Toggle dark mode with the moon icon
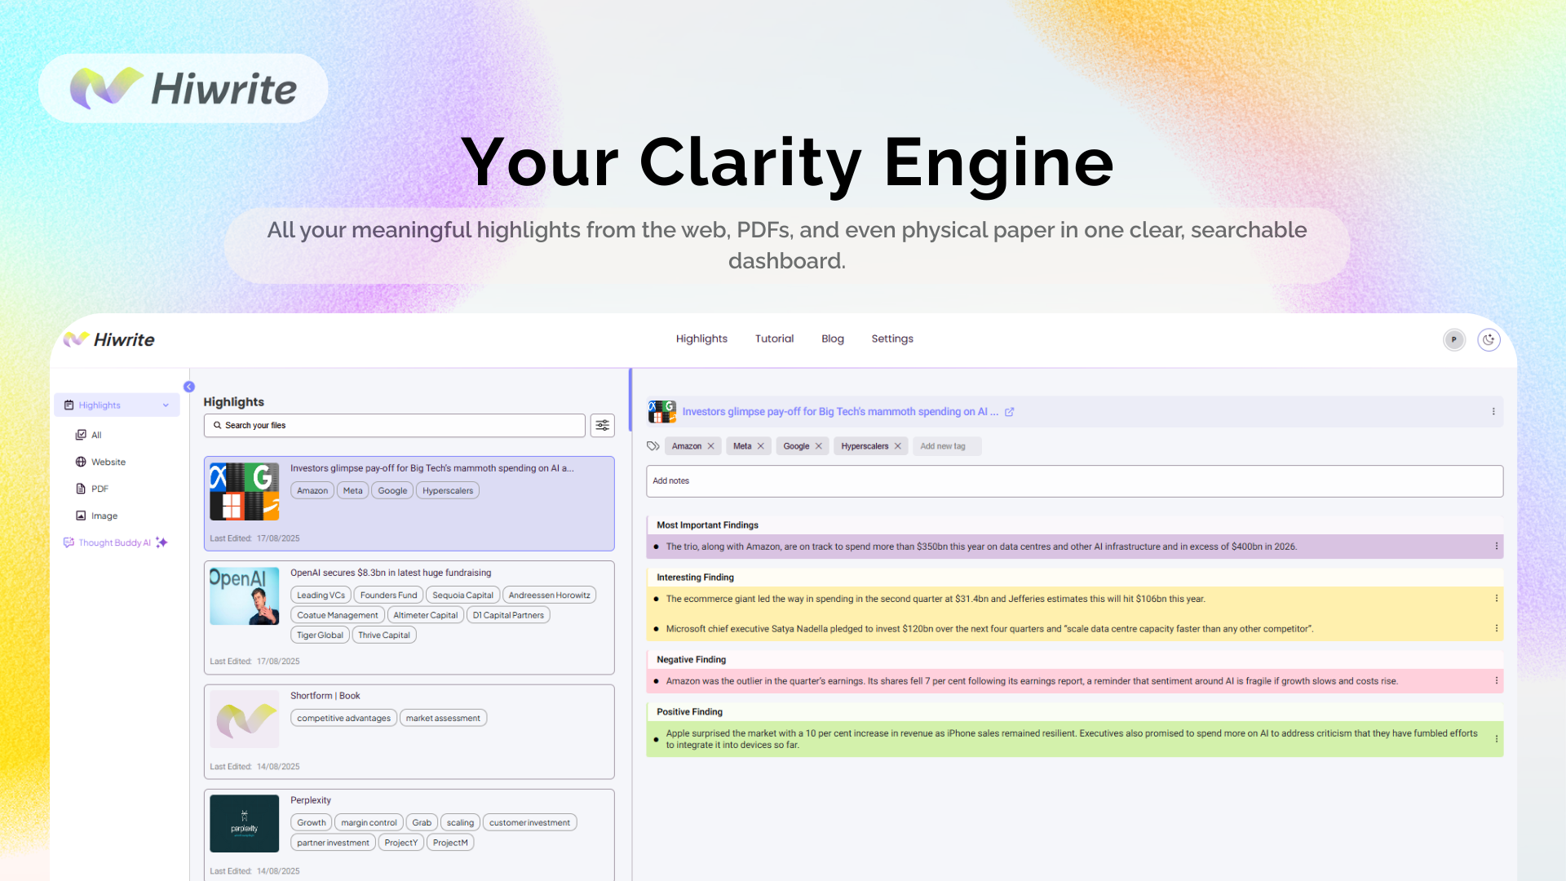Image resolution: width=1566 pixels, height=881 pixels. (1489, 340)
